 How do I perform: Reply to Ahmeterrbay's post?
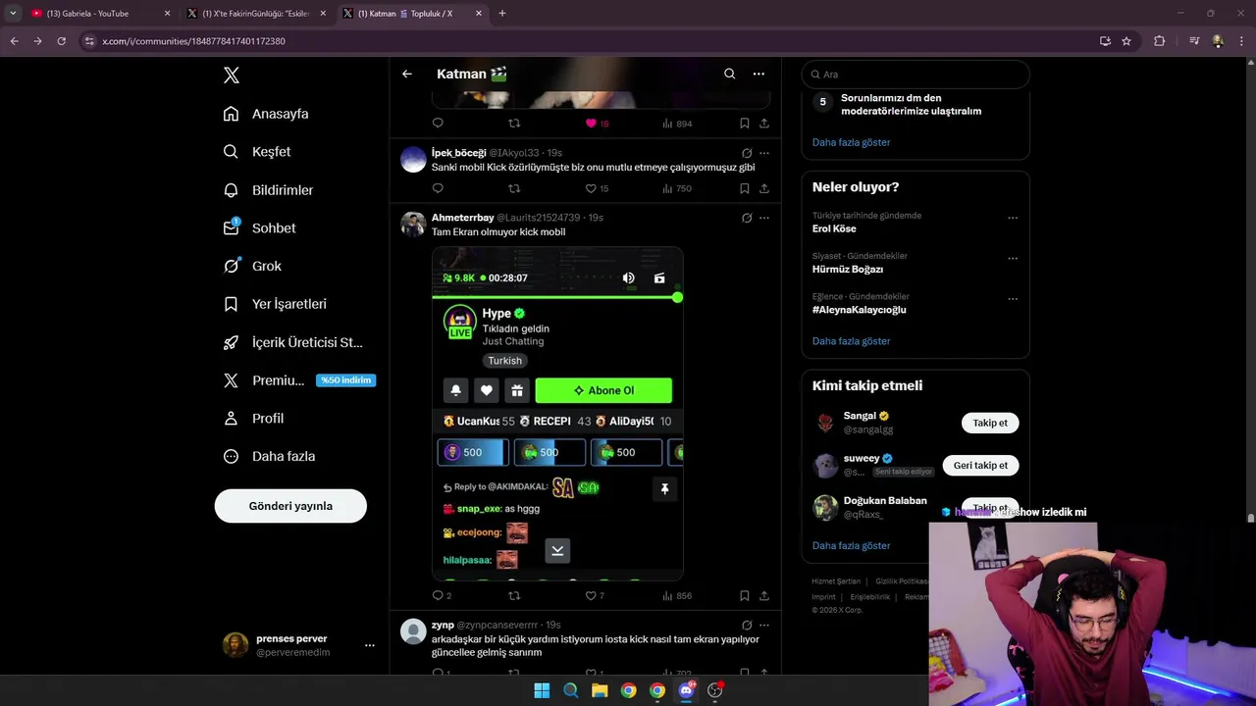pos(442,595)
